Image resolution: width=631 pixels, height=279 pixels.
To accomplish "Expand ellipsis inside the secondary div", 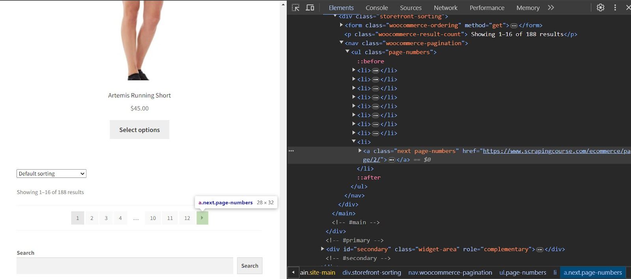I will tap(540, 249).
